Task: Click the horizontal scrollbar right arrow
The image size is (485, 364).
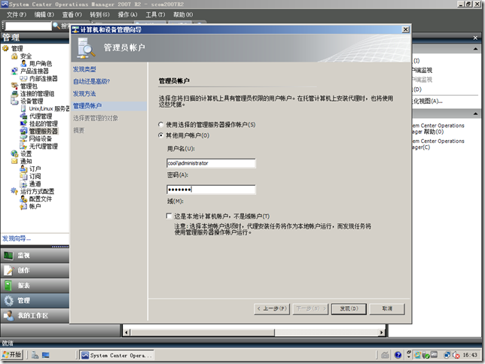Action: click(382, 332)
